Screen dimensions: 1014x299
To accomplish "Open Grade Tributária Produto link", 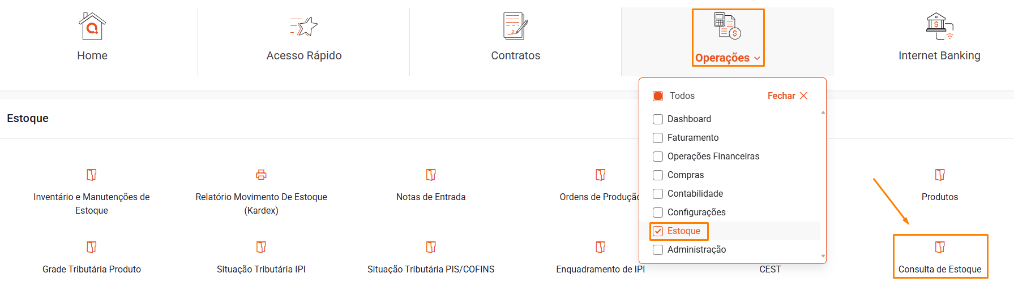I will (92, 269).
